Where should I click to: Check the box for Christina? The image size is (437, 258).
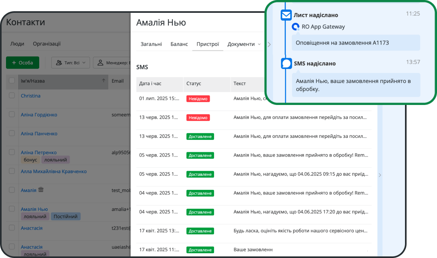(12, 95)
